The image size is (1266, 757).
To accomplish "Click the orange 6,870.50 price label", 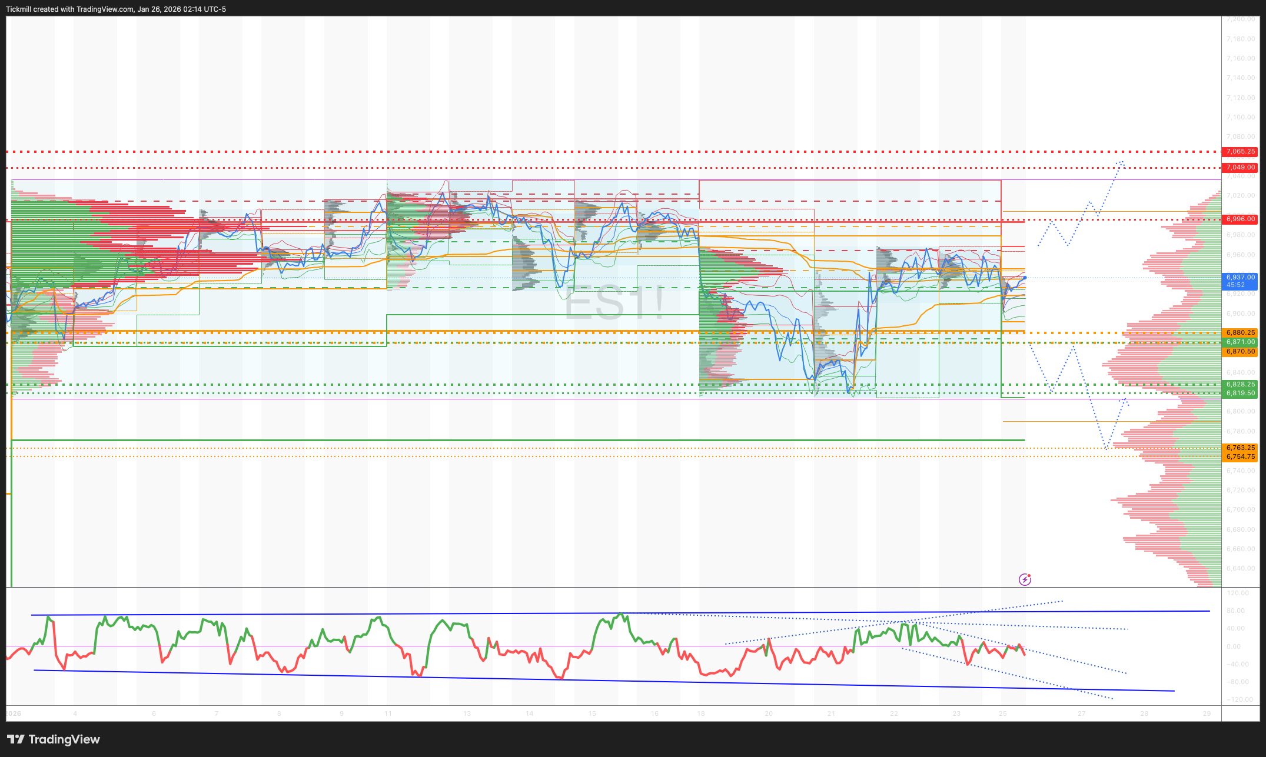I will click(x=1240, y=352).
